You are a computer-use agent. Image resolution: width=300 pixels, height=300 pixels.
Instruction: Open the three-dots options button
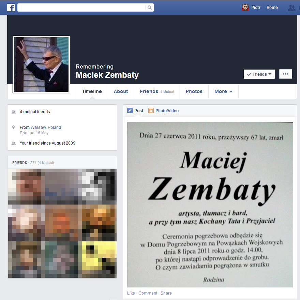click(x=285, y=74)
